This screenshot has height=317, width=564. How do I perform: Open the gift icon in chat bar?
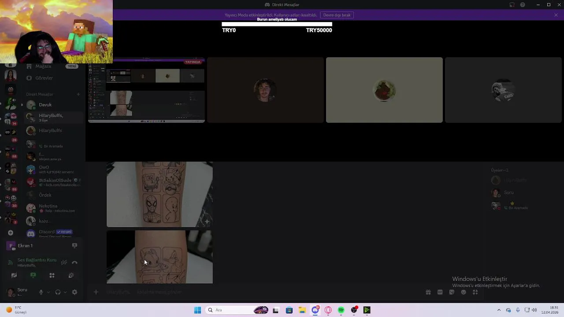[428, 292]
